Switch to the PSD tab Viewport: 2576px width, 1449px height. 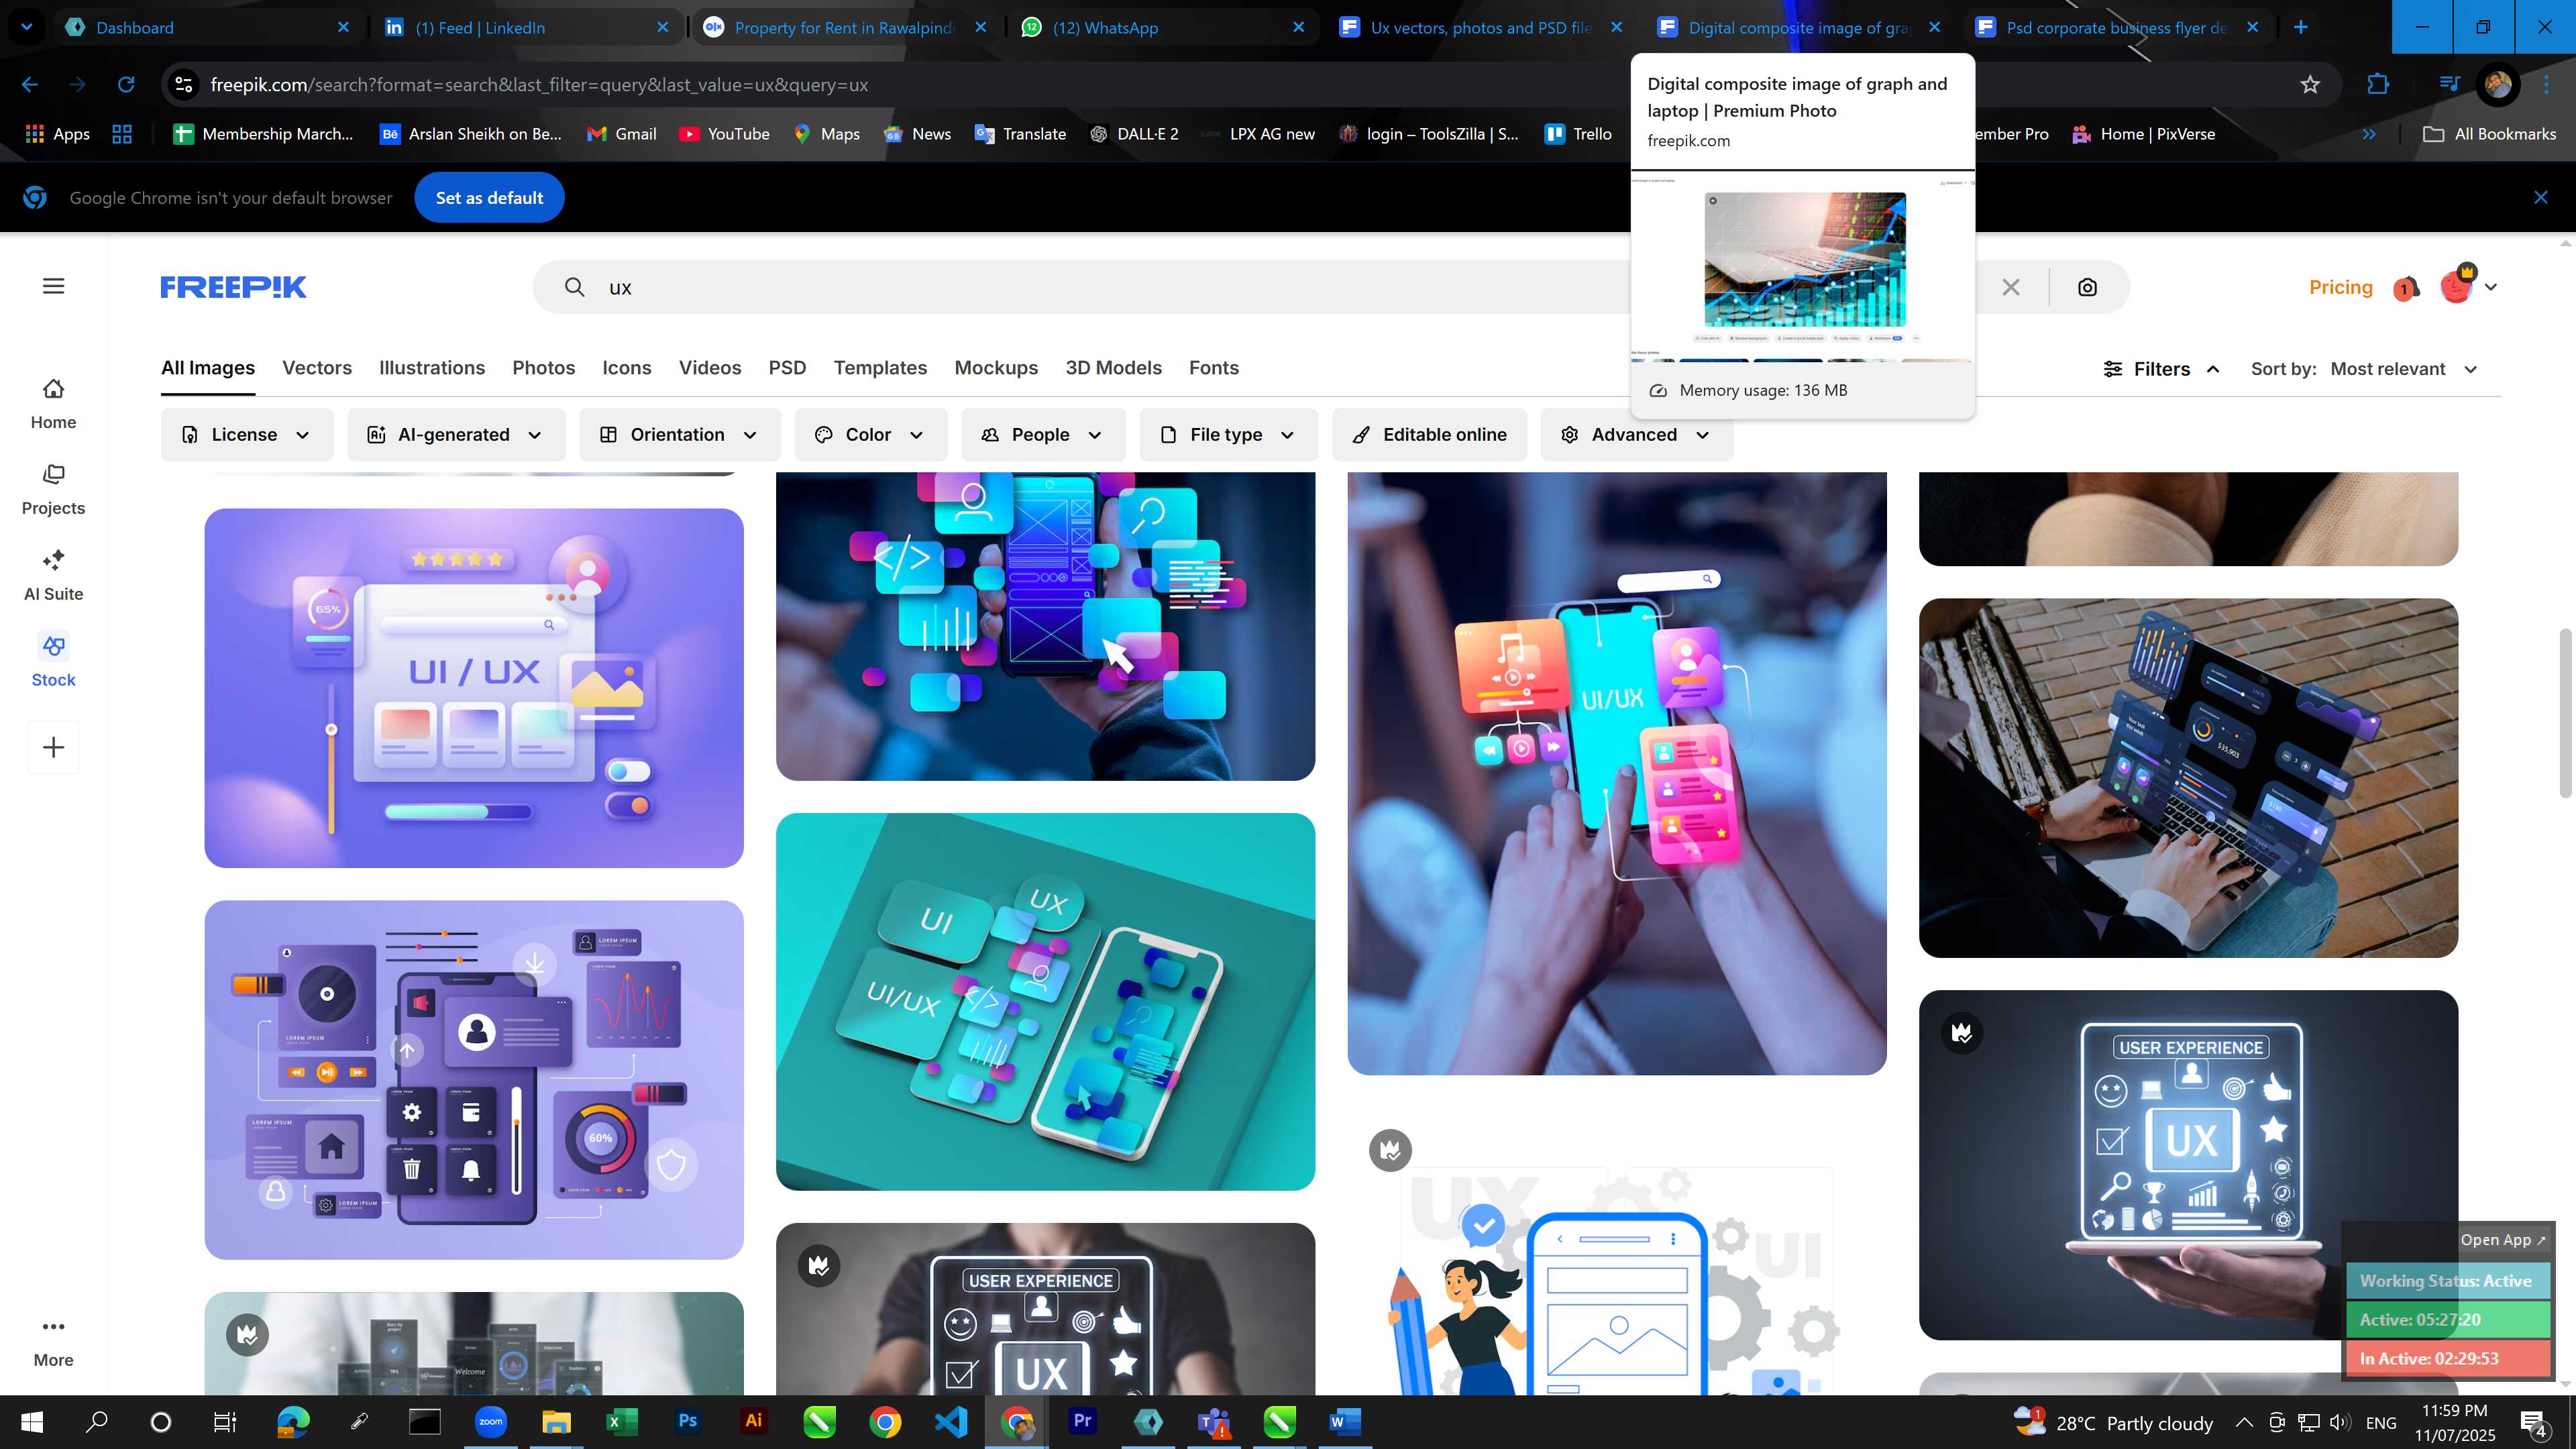click(x=787, y=368)
